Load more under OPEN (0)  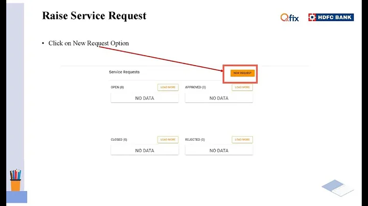pos(168,87)
